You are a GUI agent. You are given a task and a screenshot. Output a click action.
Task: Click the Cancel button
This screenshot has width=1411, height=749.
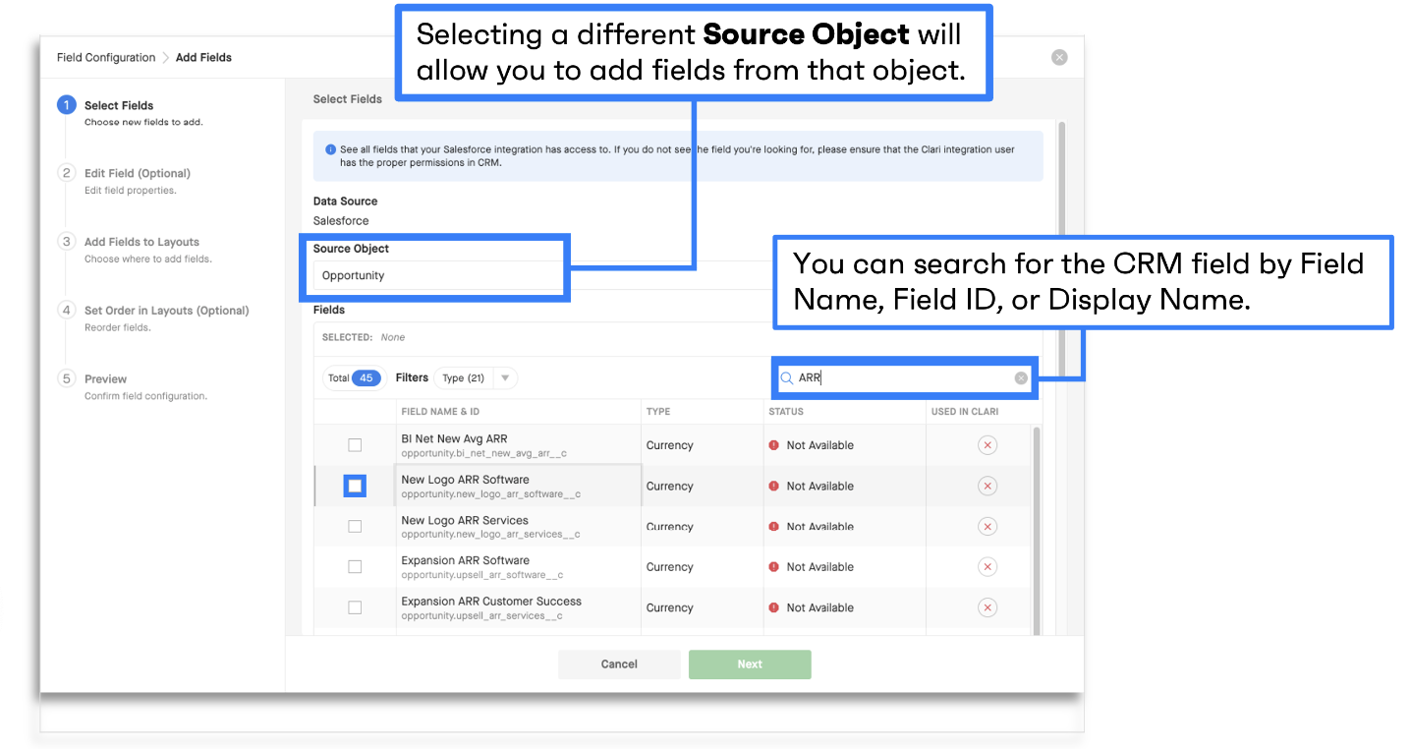pyautogui.click(x=619, y=664)
